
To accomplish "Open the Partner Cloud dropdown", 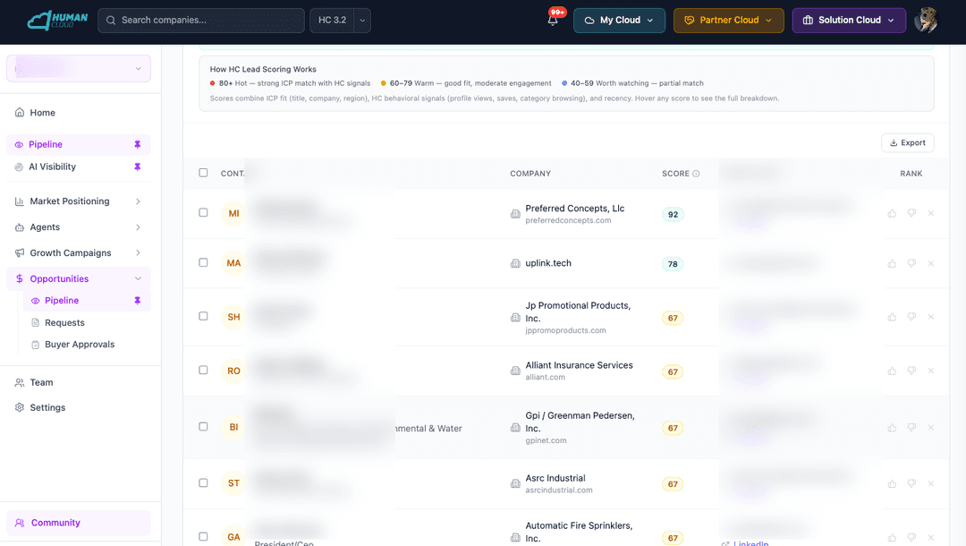I will 729,21.
